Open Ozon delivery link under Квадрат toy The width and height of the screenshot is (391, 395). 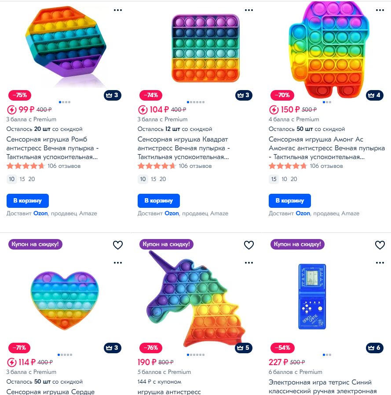coord(172,214)
